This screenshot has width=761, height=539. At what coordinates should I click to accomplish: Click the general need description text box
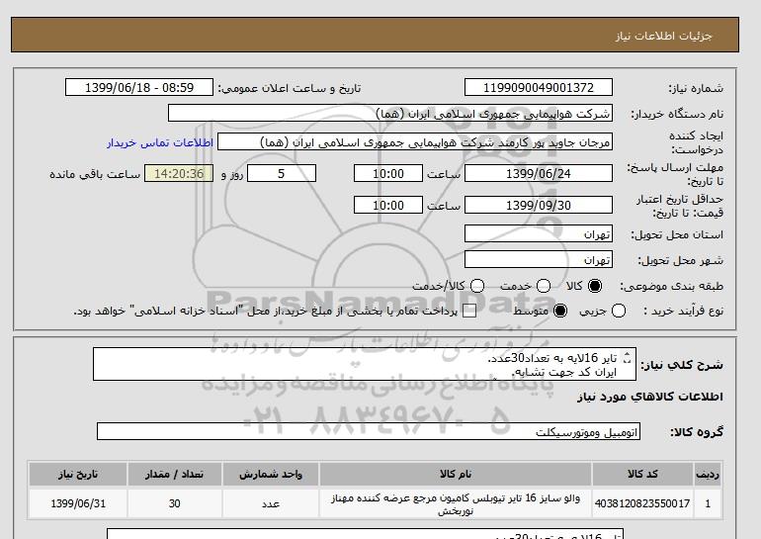click(x=364, y=364)
